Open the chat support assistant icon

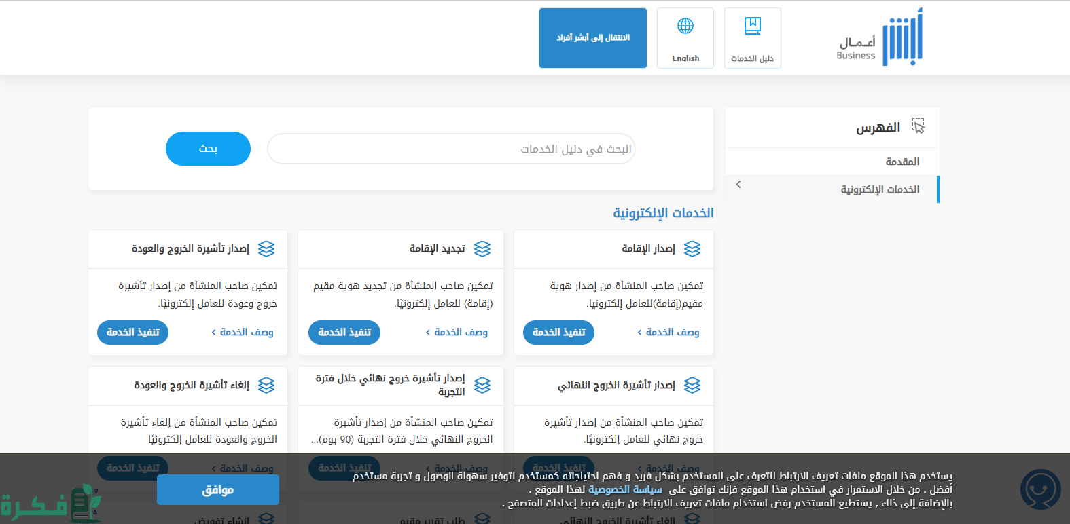point(1040,489)
